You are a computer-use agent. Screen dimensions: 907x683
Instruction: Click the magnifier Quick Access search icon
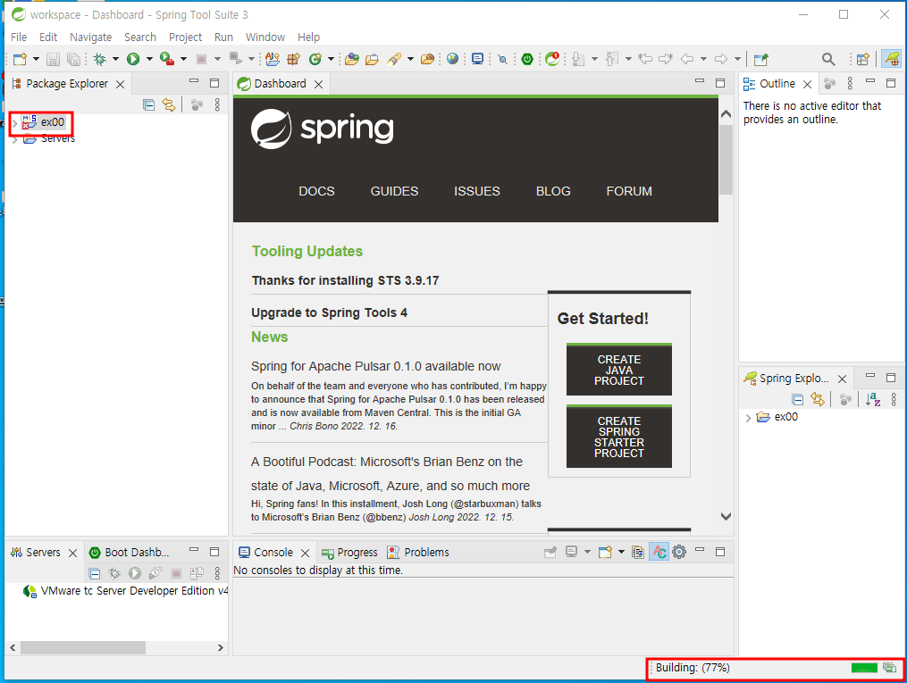(x=828, y=59)
